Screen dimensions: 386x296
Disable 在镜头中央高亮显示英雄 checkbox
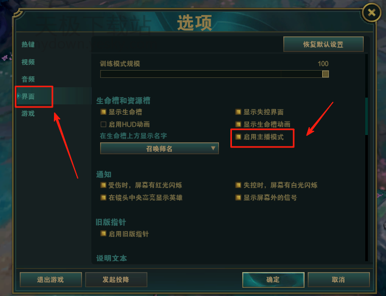click(103, 197)
